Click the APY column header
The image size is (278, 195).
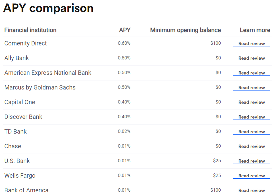124,30
